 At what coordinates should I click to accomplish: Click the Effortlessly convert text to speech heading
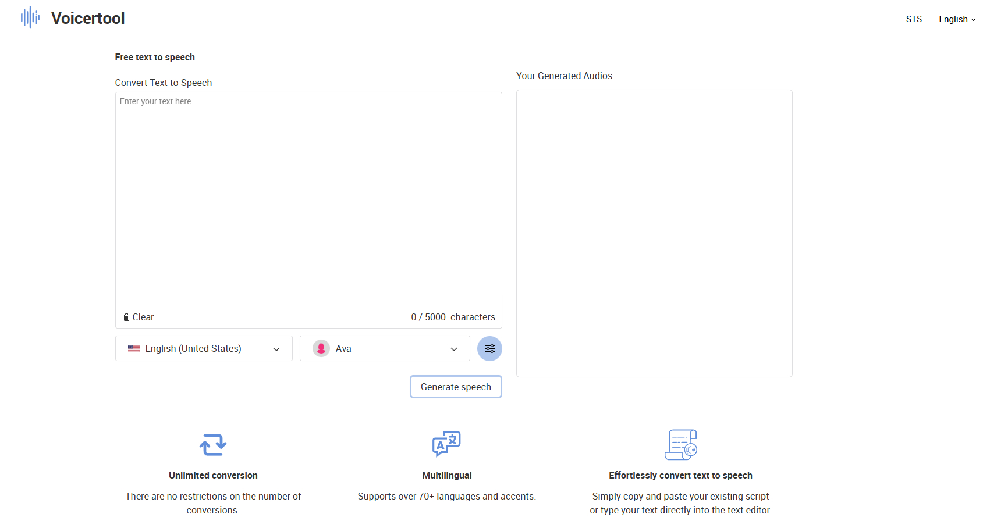(x=680, y=476)
